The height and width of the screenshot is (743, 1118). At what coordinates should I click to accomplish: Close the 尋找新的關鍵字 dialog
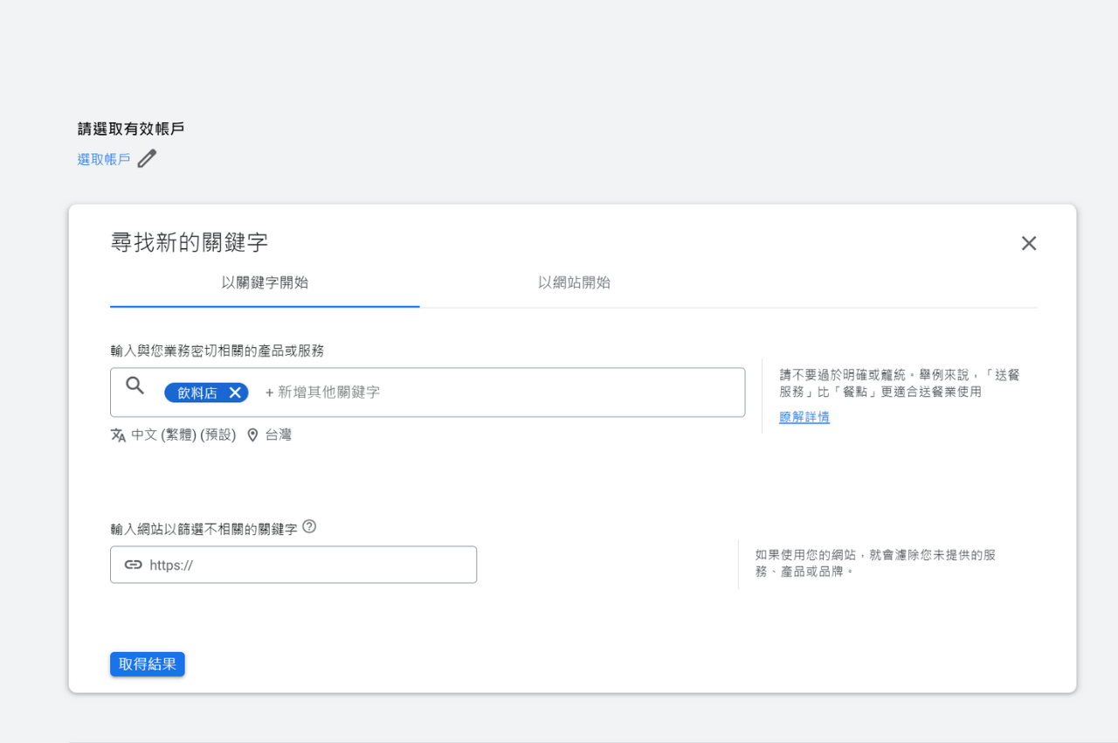point(1029,243)
